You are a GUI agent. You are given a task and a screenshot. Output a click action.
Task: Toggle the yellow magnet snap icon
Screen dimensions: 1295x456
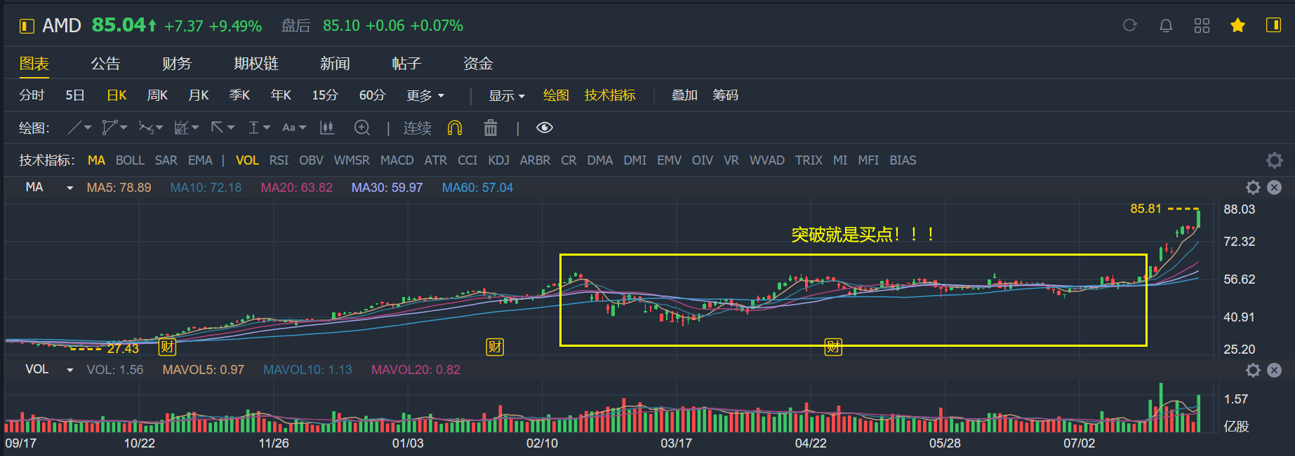coord(455,127)
